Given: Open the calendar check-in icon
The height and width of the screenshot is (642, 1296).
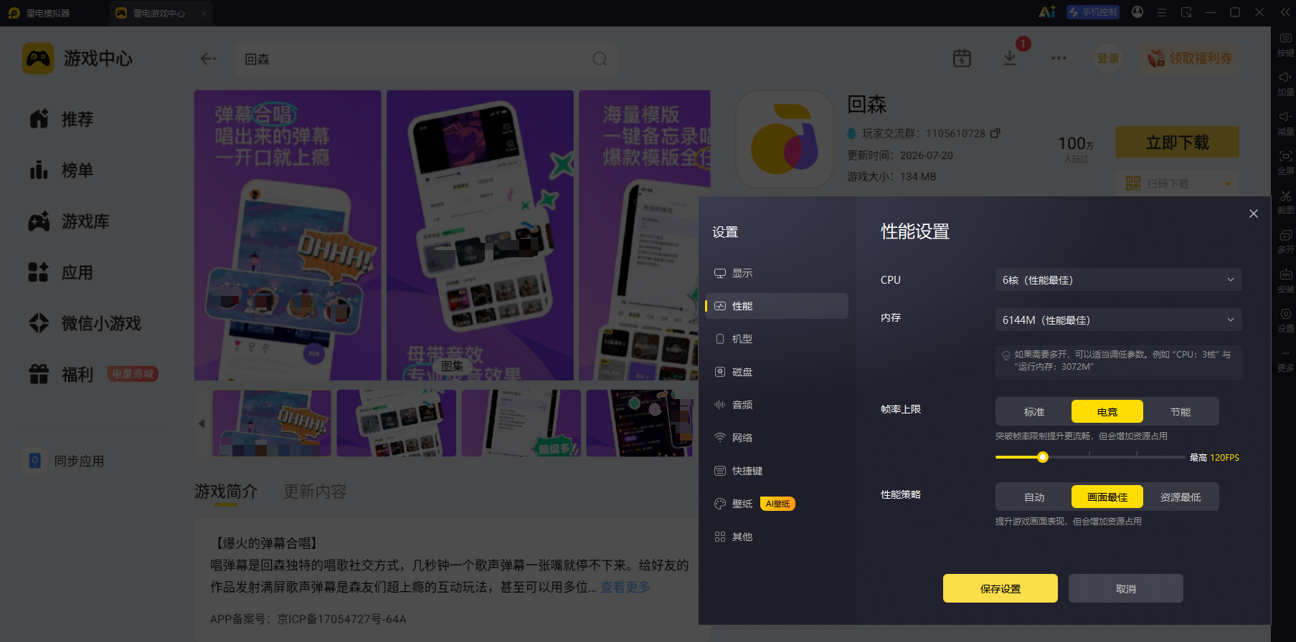Looking at the screenshot, I should [x=962, y=58].
